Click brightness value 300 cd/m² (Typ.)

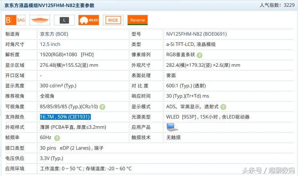pos(58,86)
